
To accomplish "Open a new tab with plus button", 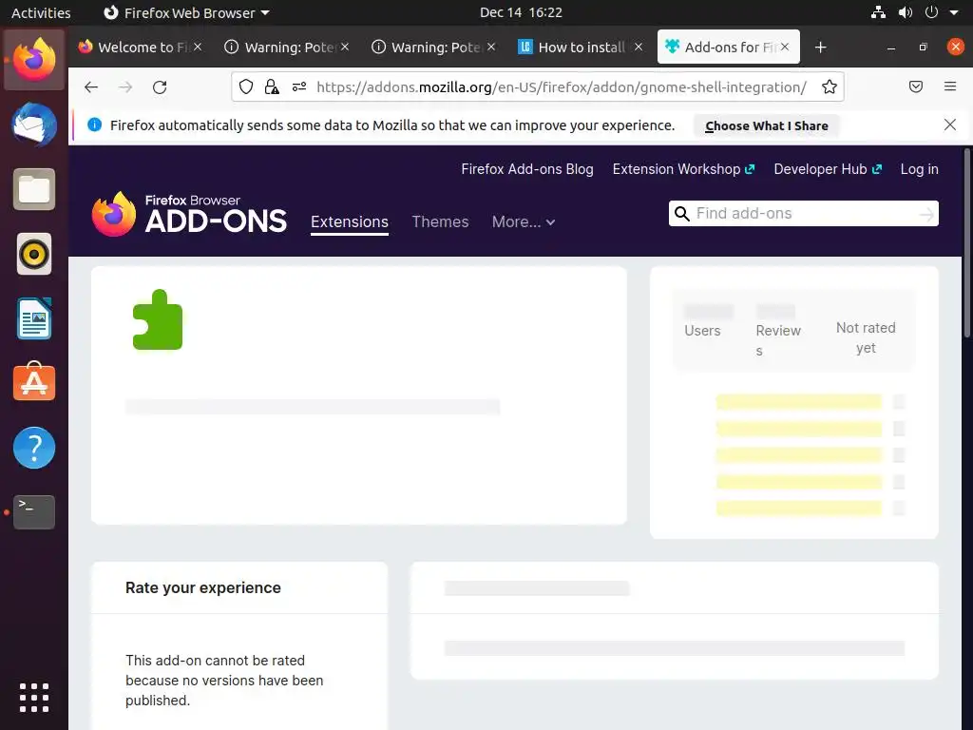I will pos(820,48).
